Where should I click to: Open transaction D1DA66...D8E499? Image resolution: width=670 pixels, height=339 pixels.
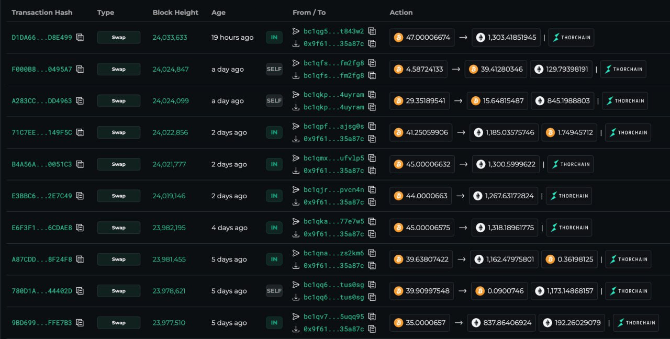42,38
